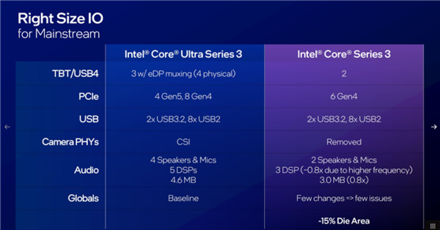
Task: Select the TBT/USB4 row label
Action: 75,74
